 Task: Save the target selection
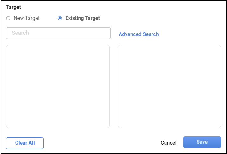[x=202, y=142]
